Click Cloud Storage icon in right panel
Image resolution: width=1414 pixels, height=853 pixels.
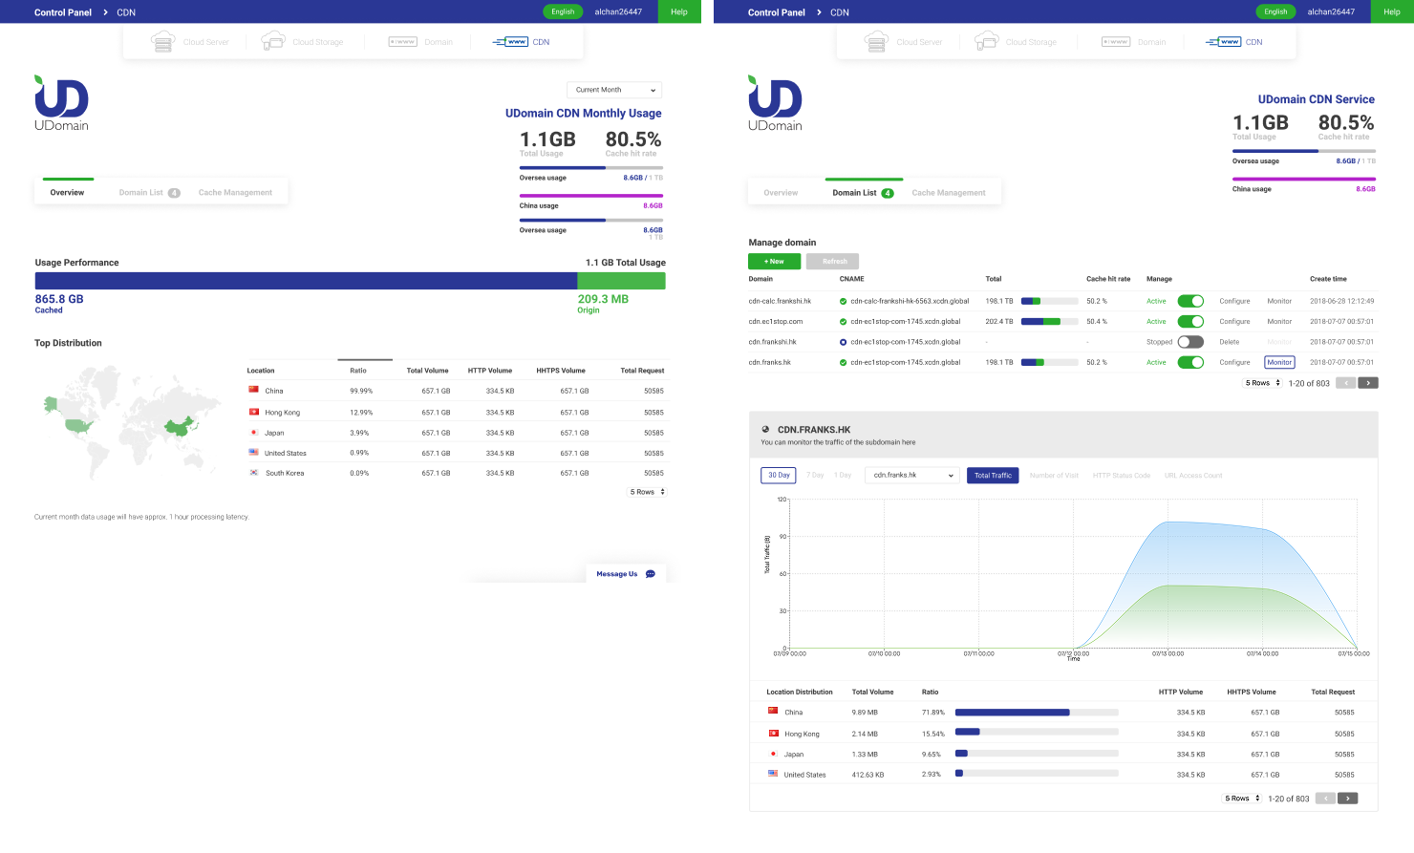[x=987, y=42]
